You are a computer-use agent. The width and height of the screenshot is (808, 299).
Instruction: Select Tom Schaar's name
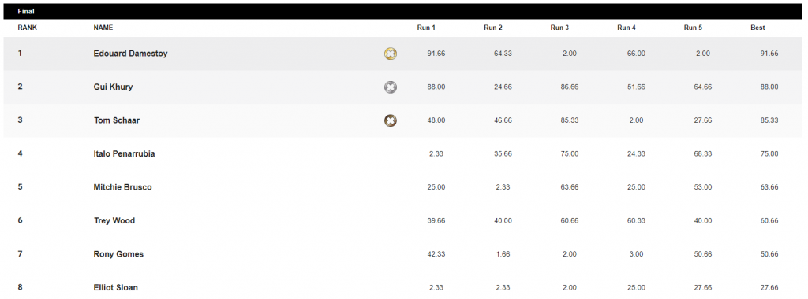point(117,120)
